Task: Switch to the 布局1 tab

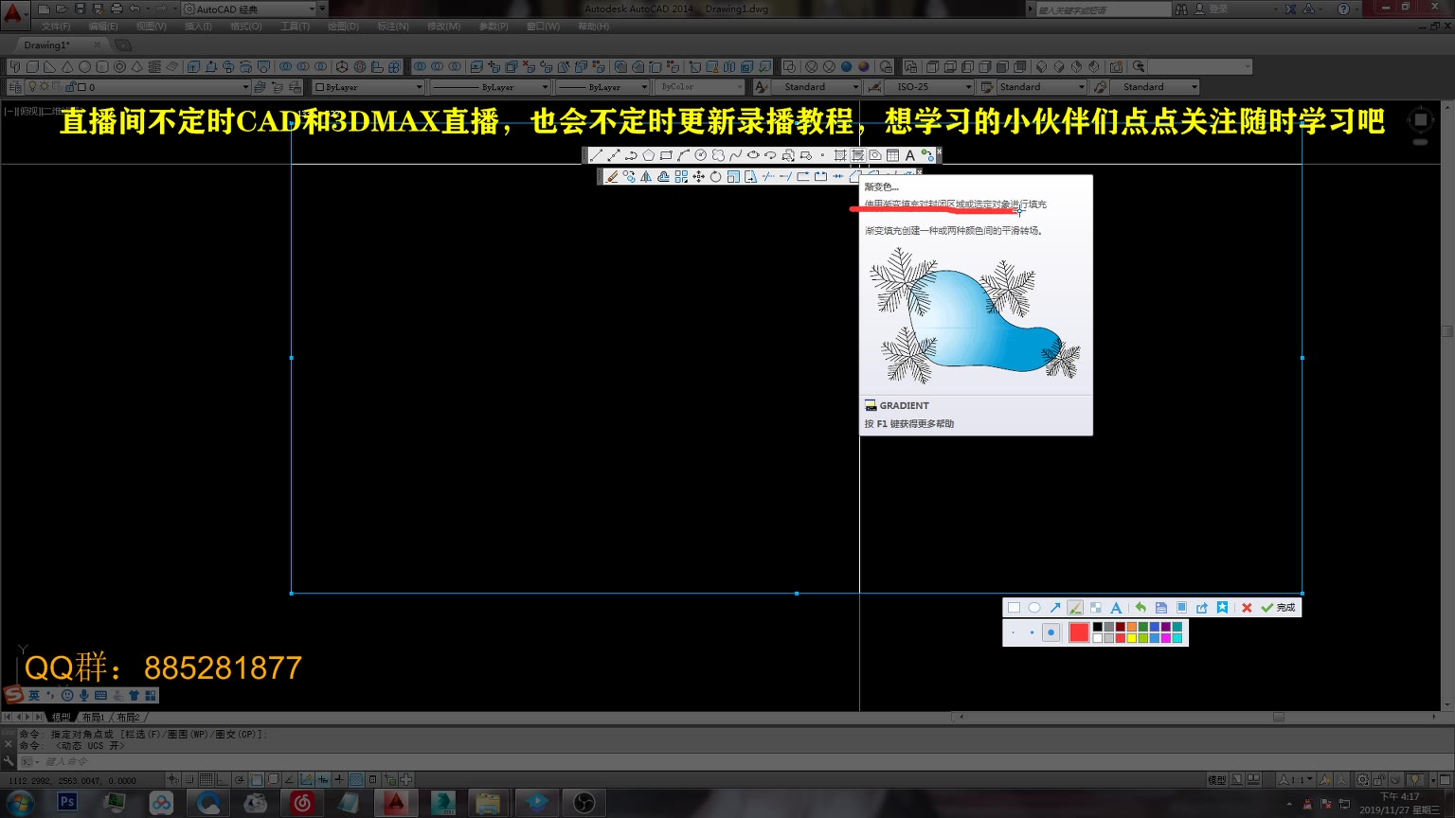Action: pyautogui.click(x=93, y=716)
